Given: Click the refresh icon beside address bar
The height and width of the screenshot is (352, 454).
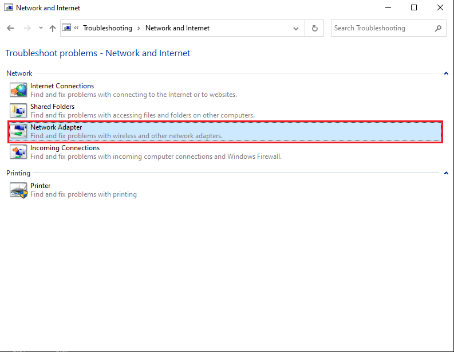Looking at the screenshot, I should (314, 28).
